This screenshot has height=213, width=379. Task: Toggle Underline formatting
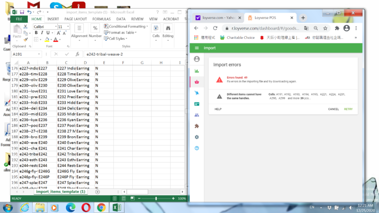tap(48, 33)
